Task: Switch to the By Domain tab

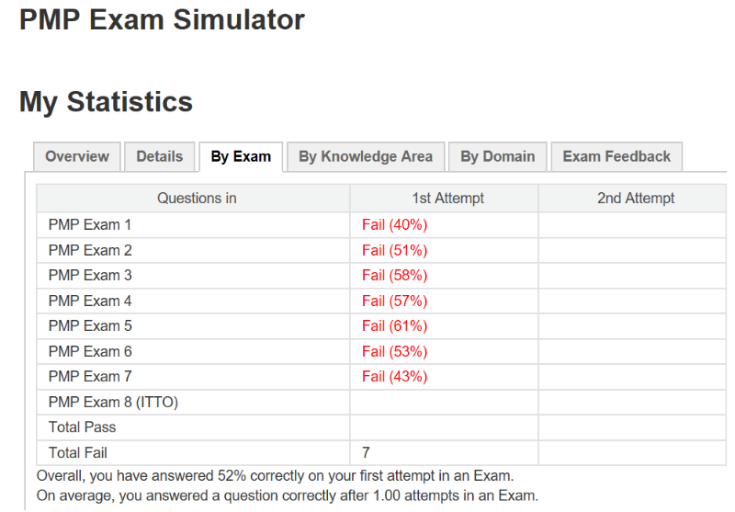Action: tap(497, 156)
